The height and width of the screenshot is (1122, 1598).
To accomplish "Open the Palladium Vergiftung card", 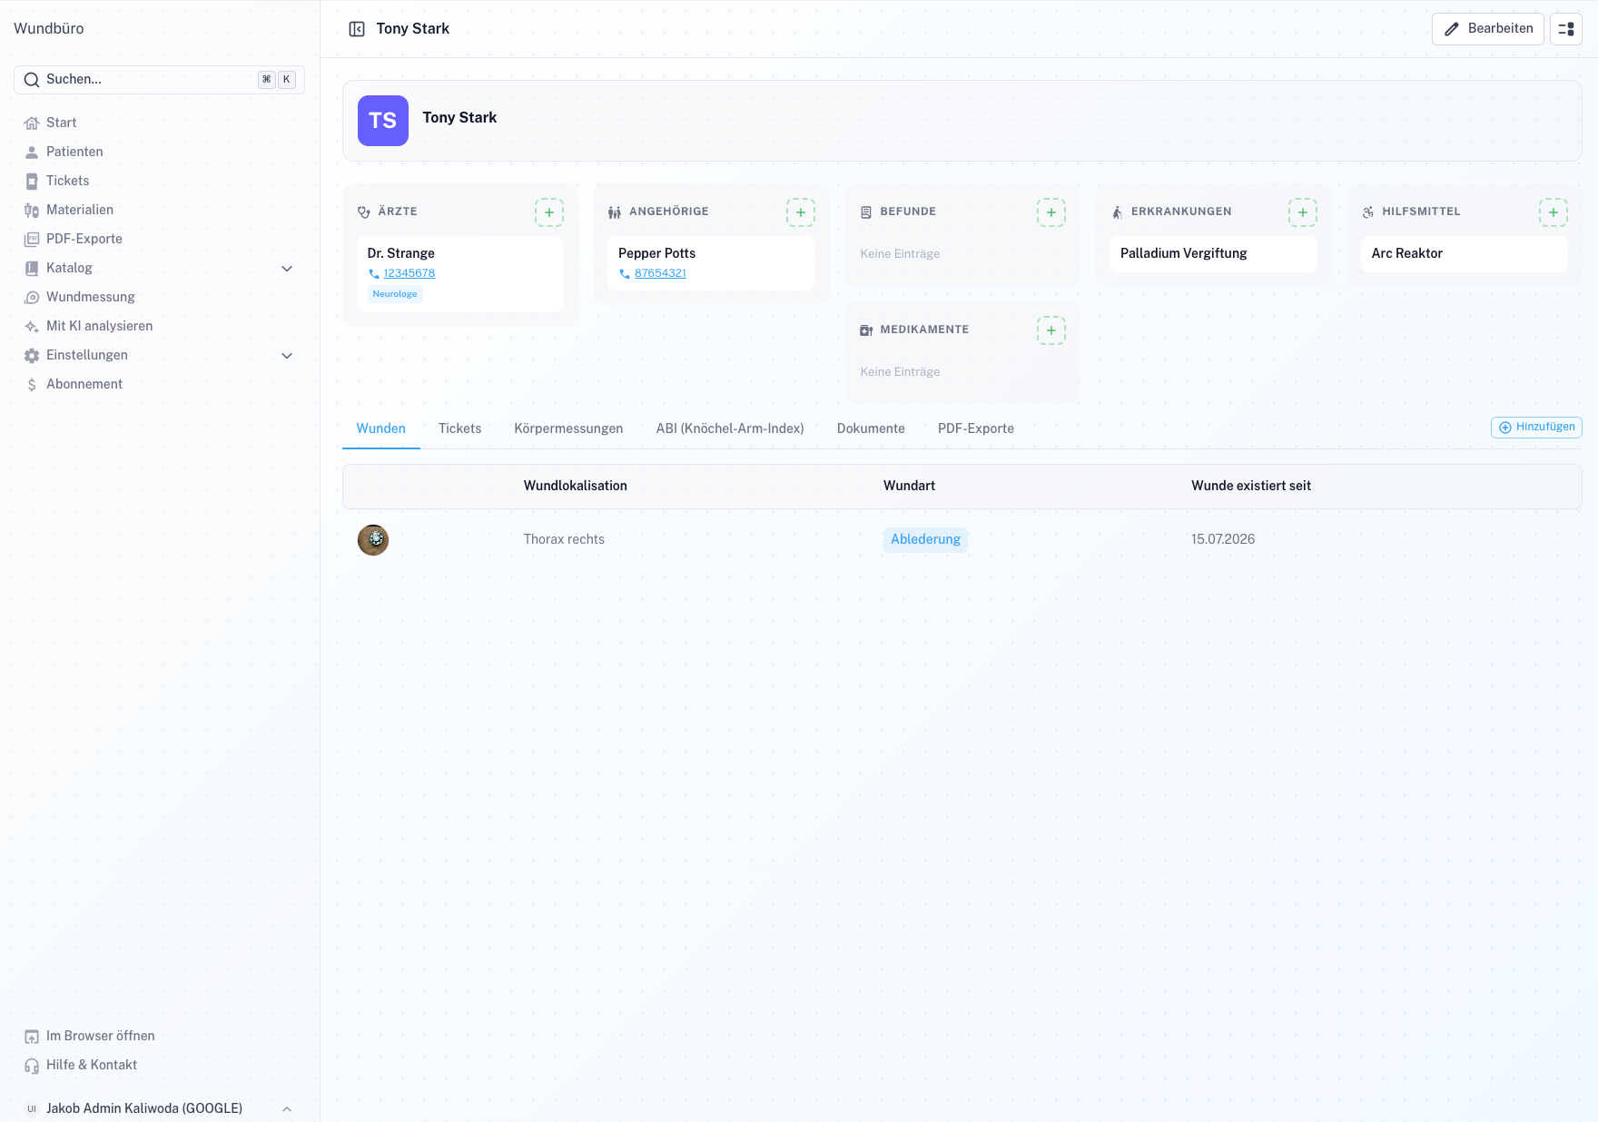I will click(1213, 253).
